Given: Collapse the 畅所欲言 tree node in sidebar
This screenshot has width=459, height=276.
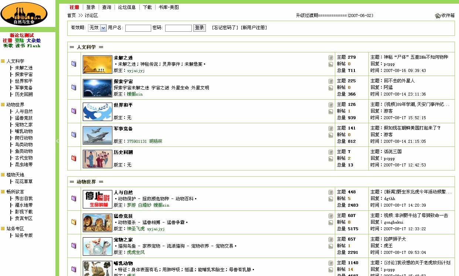Looking at the screenshot, I should 3,192.
